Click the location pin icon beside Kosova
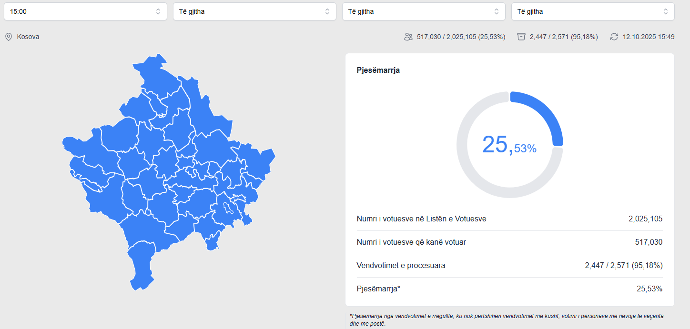This screenshot has height=329, width=690. point(9,37)
